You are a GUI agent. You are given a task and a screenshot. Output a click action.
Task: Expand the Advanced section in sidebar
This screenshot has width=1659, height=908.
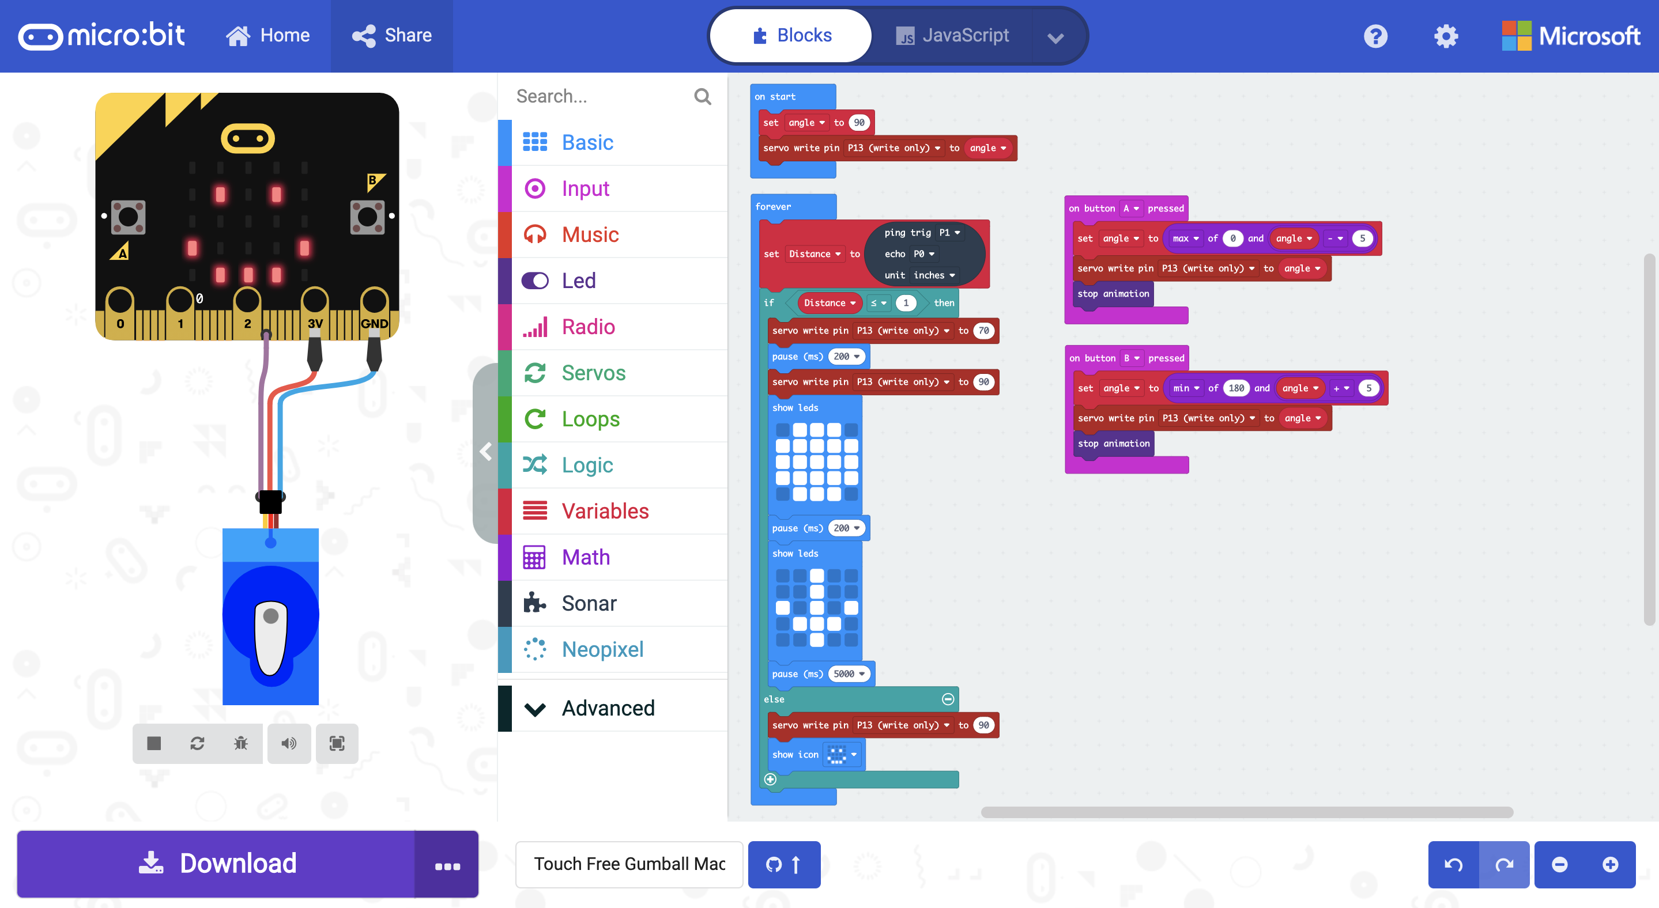coord(608,707)
